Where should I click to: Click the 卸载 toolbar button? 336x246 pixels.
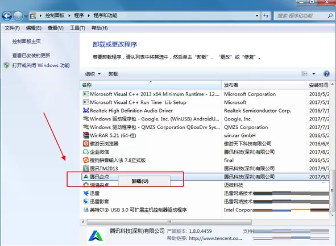tap(113, 74)
